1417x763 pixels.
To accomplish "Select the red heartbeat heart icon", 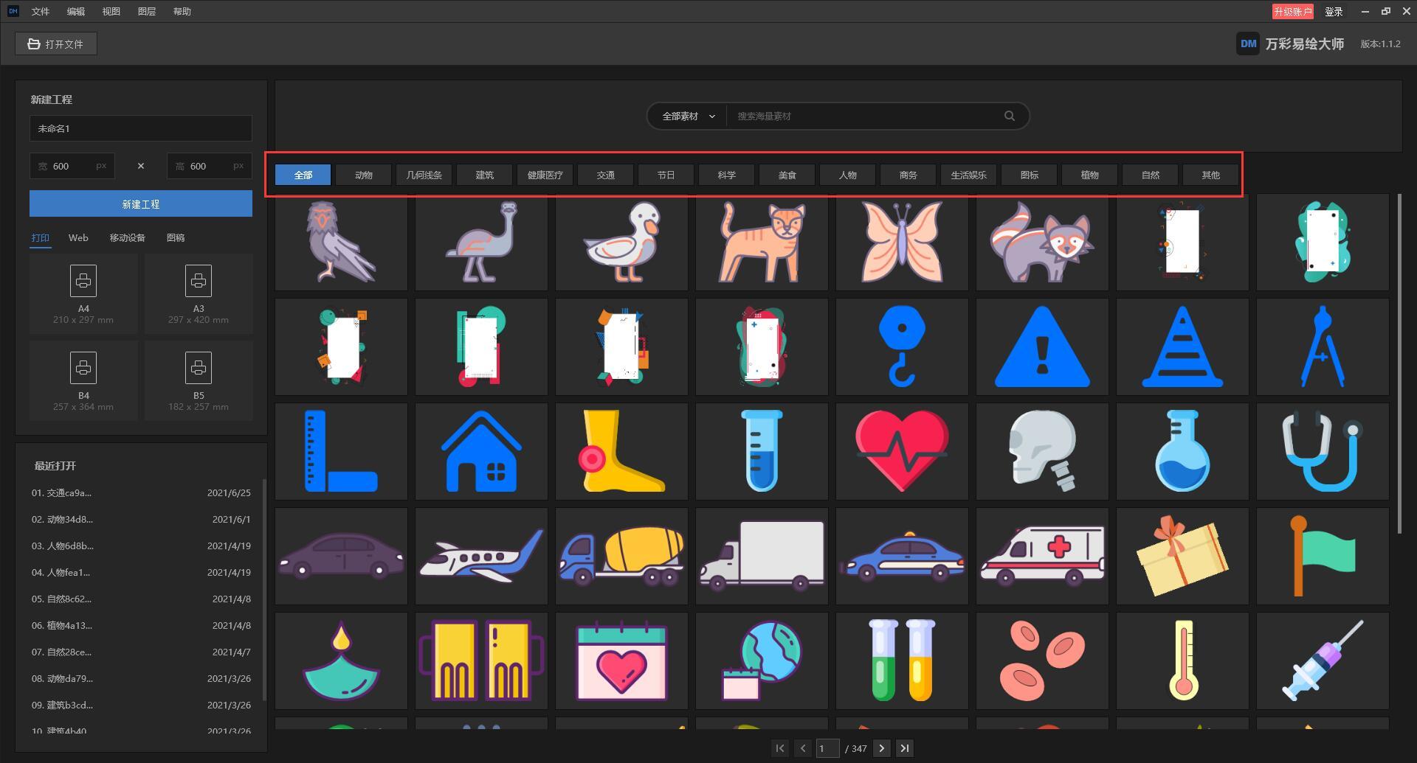I will (x=902, y=451).
